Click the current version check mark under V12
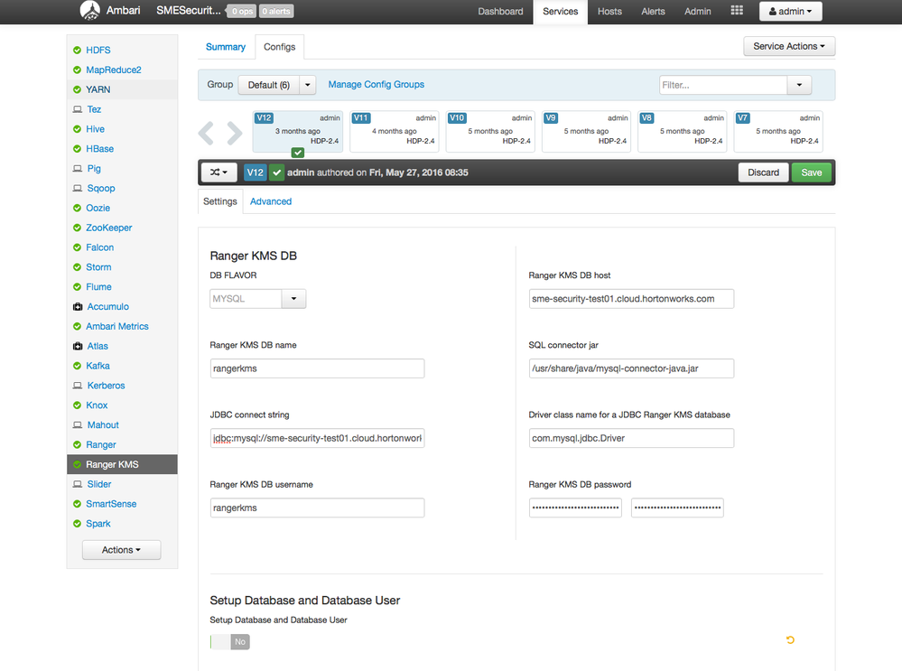Viewport: 902px width, 671px height. click(x=297, y=153)
